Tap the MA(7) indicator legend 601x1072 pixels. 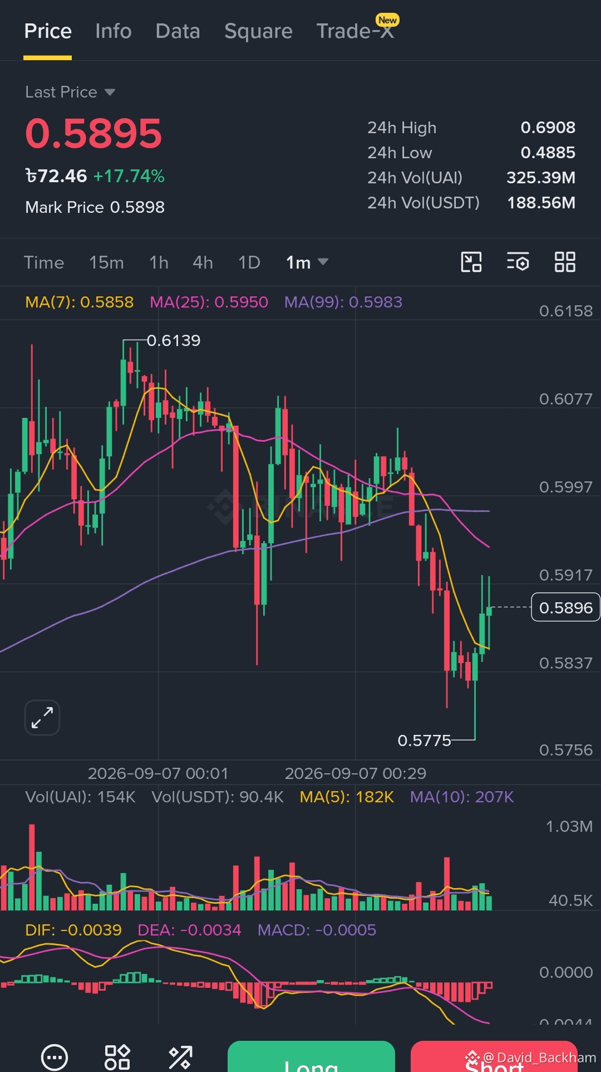[x=80, y=302]
